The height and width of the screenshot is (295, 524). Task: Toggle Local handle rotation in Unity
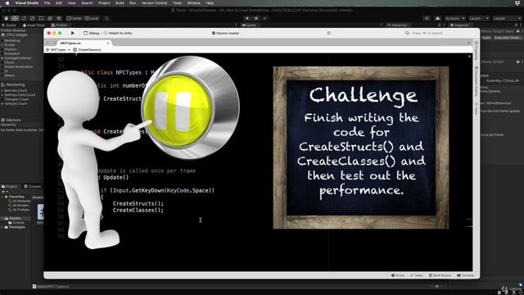92,18
